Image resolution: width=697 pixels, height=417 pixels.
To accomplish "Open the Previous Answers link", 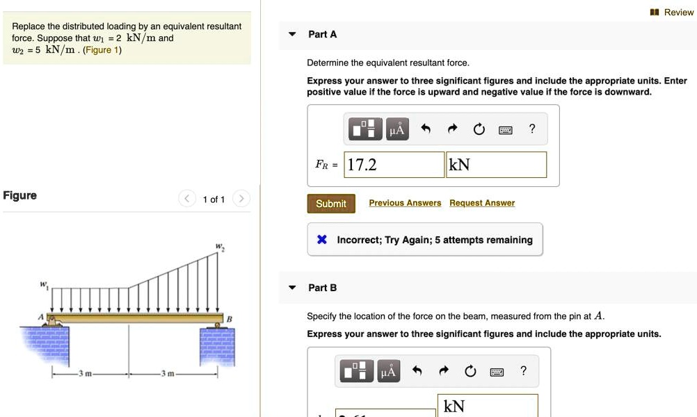I will point(404,202).
